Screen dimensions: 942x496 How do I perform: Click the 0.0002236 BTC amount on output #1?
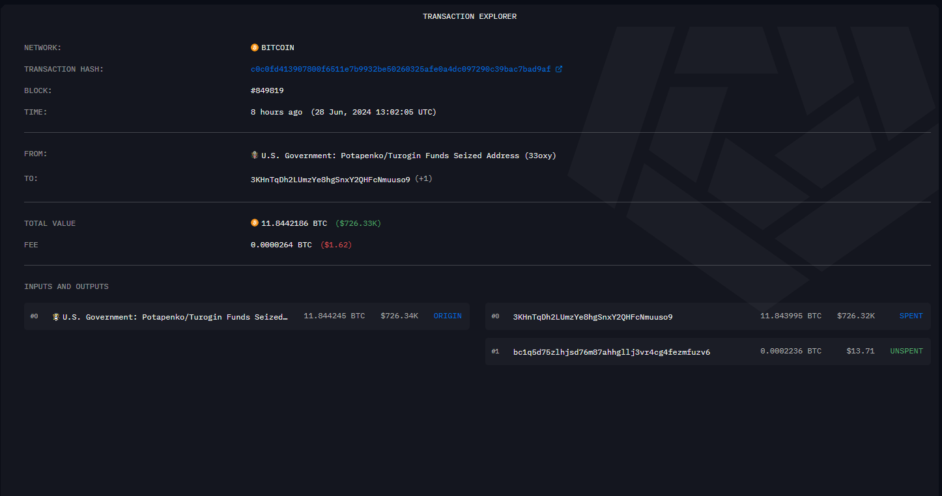click(x=790, y=351)
